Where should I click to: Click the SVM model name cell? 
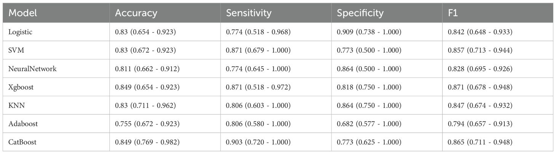point(16,50)
